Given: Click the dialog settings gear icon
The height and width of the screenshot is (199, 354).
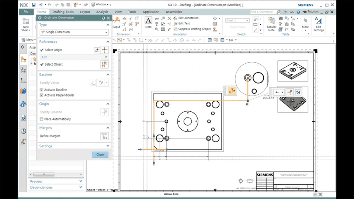Looking at the screenshot, I should [40, 18].
